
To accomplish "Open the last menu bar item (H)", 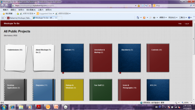I will coord(48,10).
